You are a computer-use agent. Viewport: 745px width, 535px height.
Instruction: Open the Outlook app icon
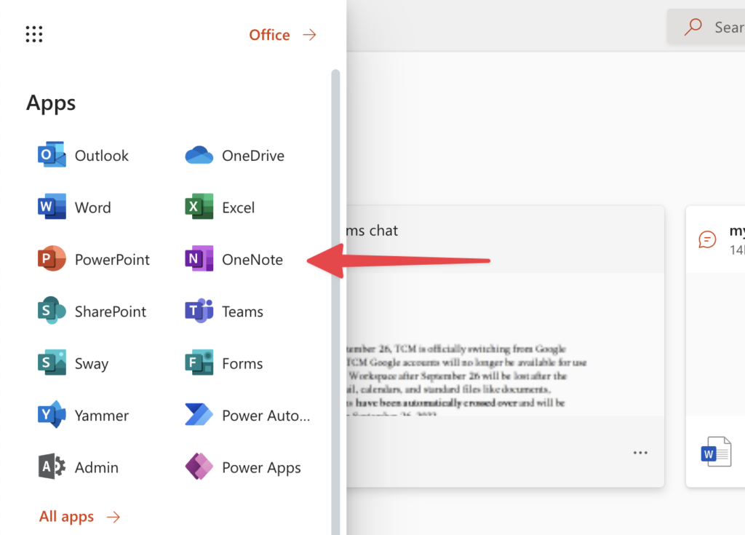[x=52, y=154]
